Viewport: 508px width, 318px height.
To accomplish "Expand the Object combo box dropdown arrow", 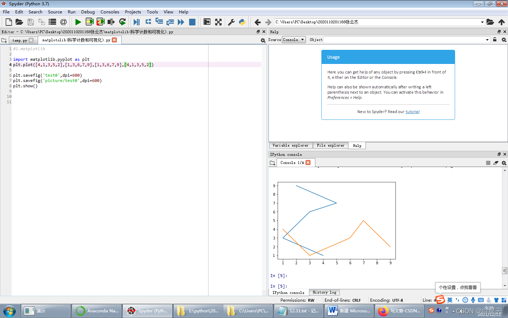I will [487, 40].
